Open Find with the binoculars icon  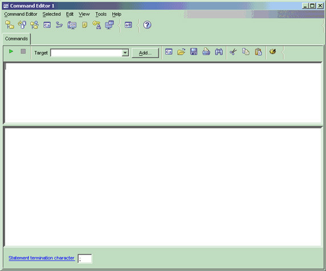click(x=219, y=51)
